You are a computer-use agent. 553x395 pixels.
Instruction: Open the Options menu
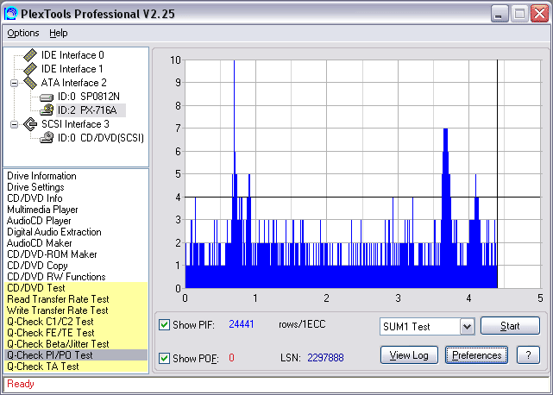(23, 33)
